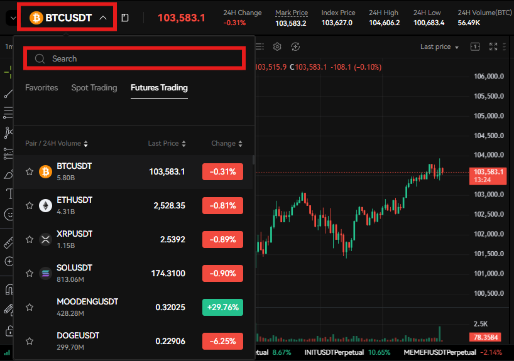Click INITUSDTPerpetual in bottom ticker

coord(334,352)
